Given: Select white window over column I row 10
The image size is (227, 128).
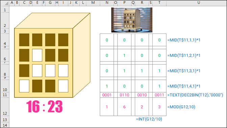Looking at the screenshot, I should click(63, 86).
